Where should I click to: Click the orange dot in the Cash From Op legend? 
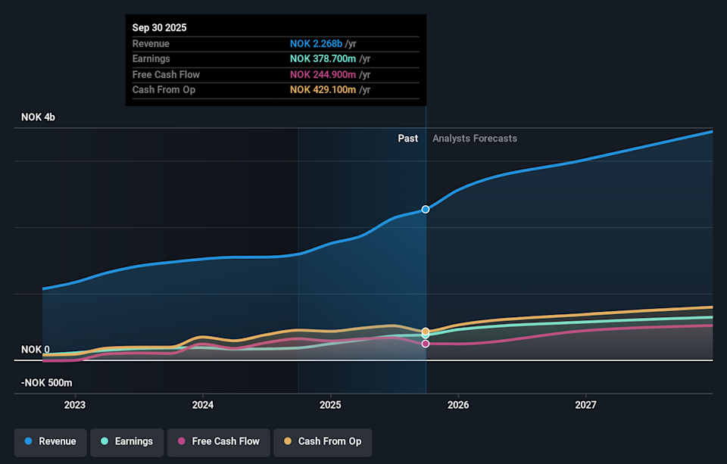(287, 441)
